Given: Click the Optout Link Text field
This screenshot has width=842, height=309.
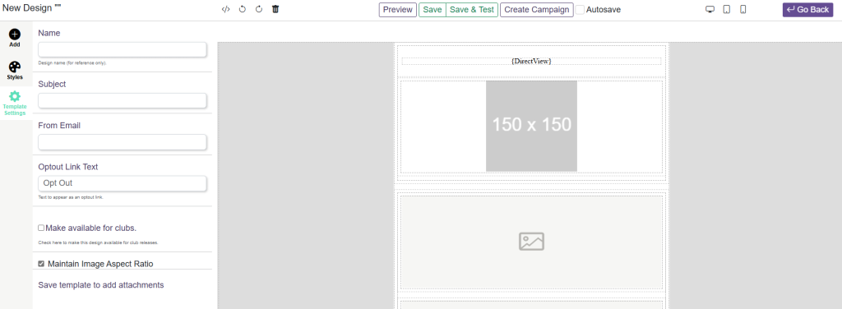Looking at the screenshot, I should [x=123, y=183].
